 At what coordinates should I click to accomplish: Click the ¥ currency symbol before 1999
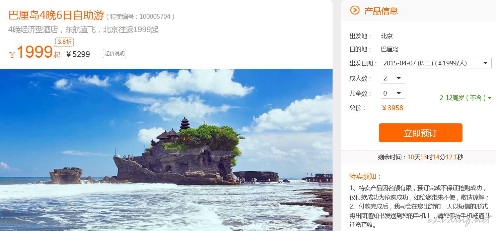coord(12,55)
